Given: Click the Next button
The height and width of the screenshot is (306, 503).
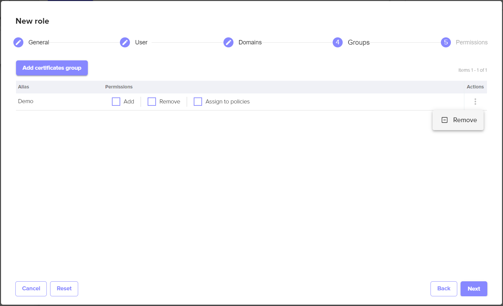Looking at the screenshot, I should click(x=474, y=289).
